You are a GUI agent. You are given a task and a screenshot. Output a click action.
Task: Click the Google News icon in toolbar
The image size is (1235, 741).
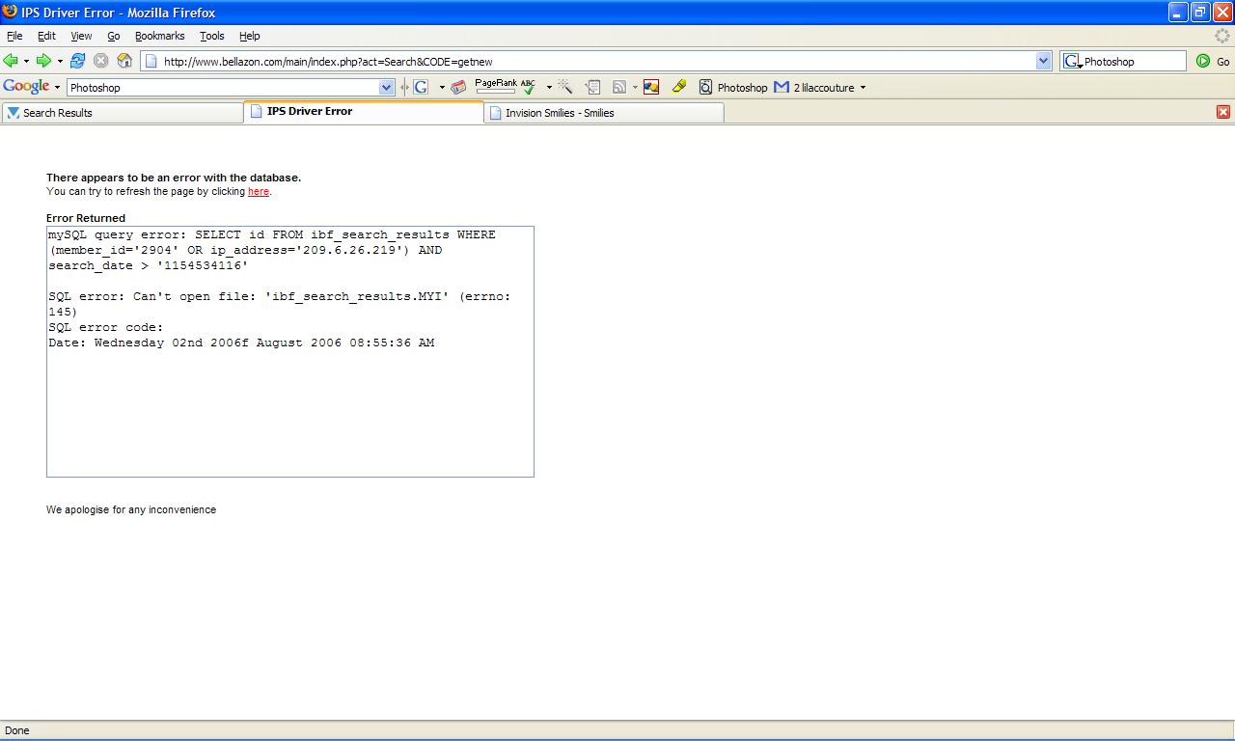[458, 87]
